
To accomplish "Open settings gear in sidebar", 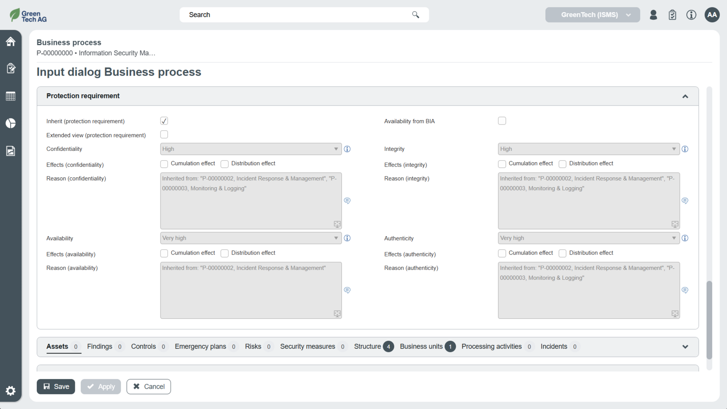I will point(11,391).
